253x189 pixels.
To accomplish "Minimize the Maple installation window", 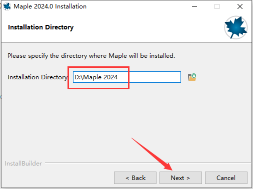I will 194,6.
